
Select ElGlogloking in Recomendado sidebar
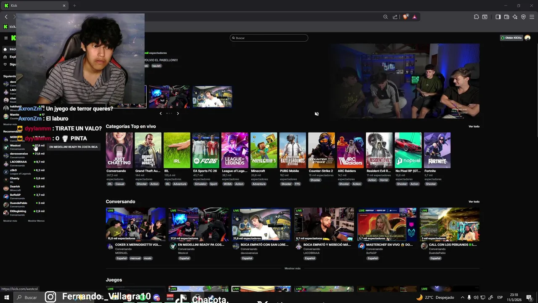[24, 213]
